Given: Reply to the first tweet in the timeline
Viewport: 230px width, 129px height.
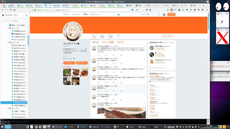Looking at the screenshot, I should [x=98, y=55].
